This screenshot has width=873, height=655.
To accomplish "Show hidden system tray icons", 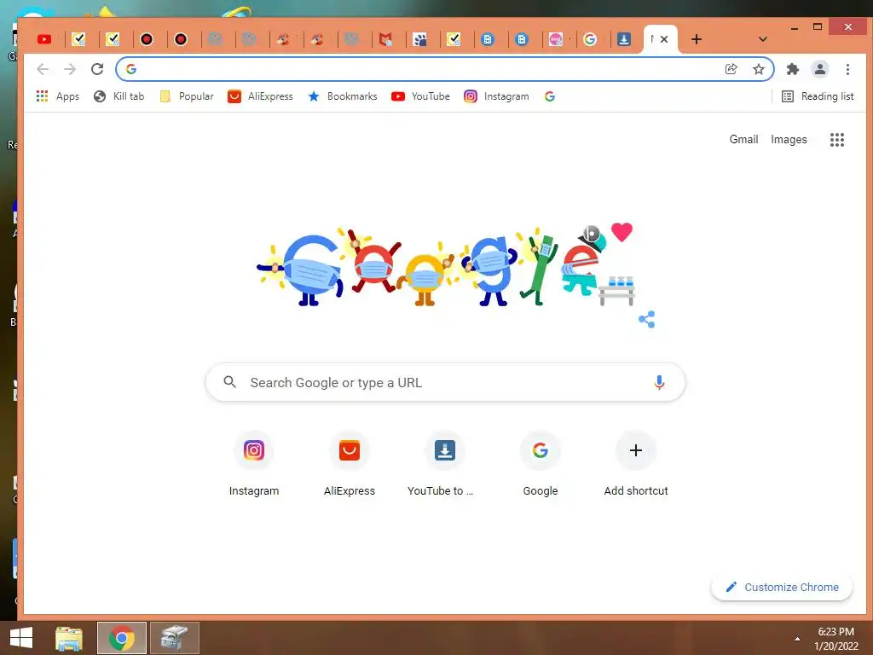I will point(797,639).
